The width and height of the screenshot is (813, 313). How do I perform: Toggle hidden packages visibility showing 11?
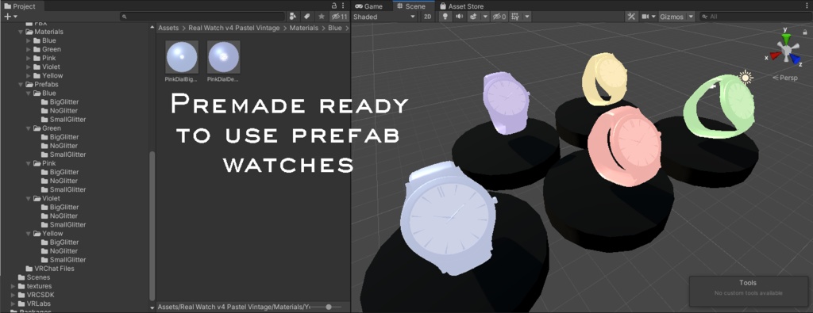point(339,17)
